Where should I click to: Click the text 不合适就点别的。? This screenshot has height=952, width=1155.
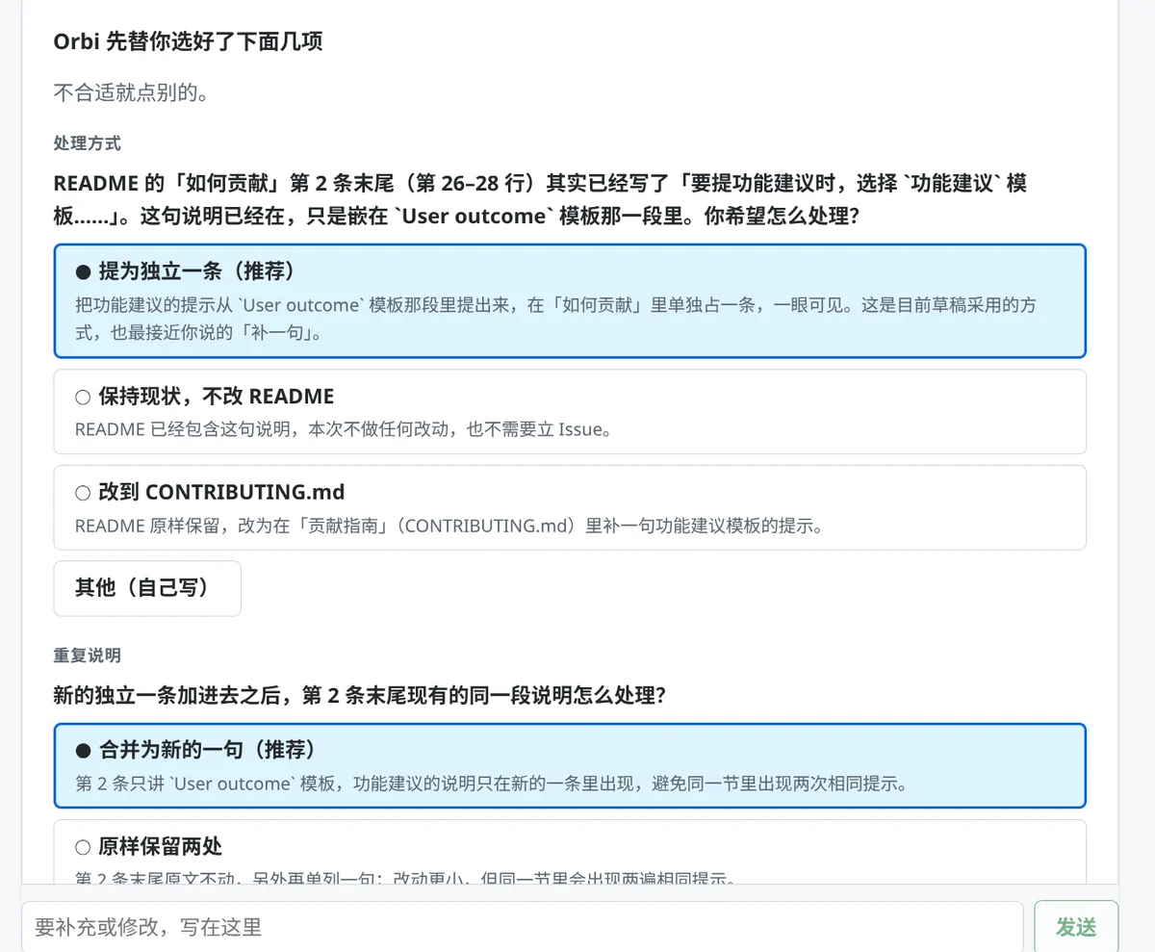pyautogui.click(x=132, y=93)
